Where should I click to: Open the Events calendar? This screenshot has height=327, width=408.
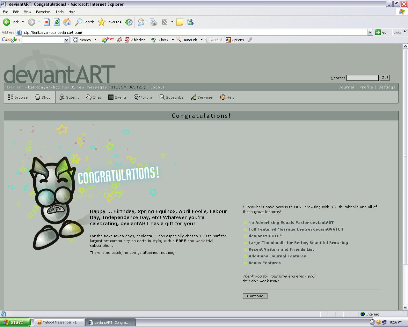point(118,97)
